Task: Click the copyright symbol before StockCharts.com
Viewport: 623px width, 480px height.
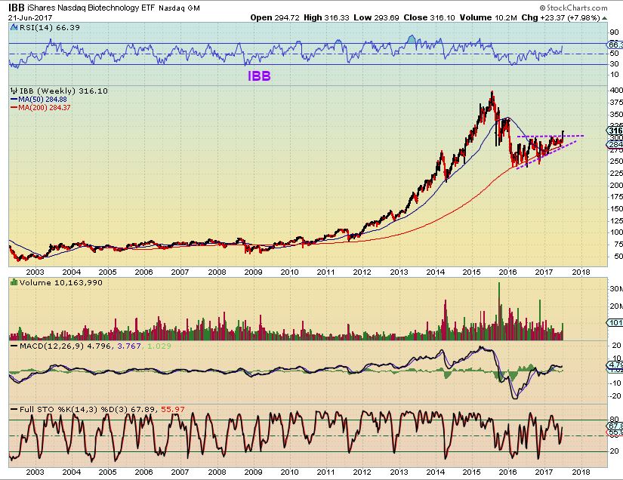Action: (x=542, y=8)
